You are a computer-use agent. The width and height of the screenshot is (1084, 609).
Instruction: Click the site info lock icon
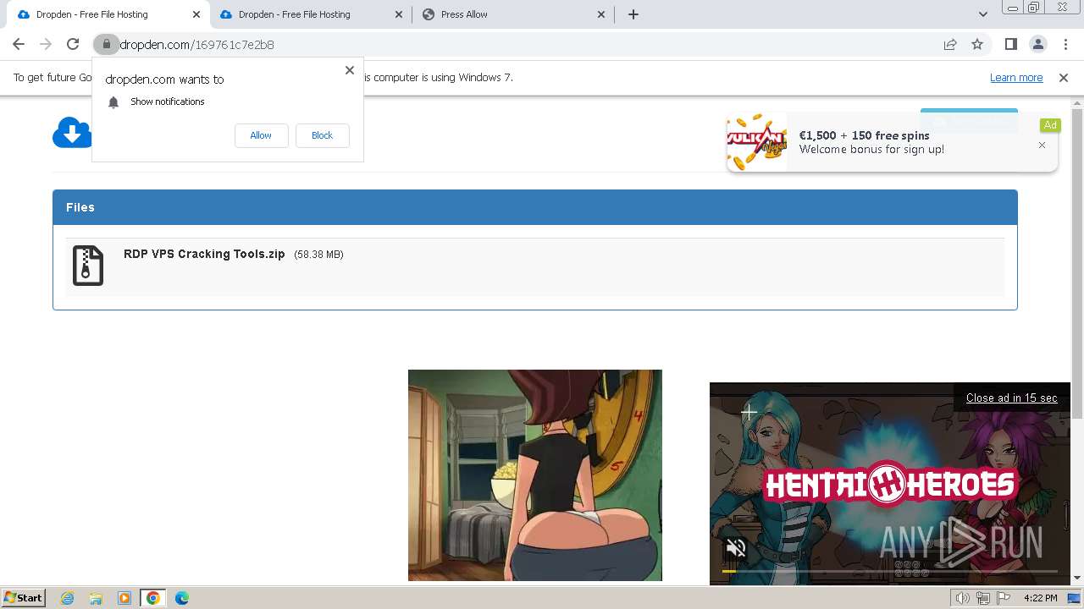point(106,44)
